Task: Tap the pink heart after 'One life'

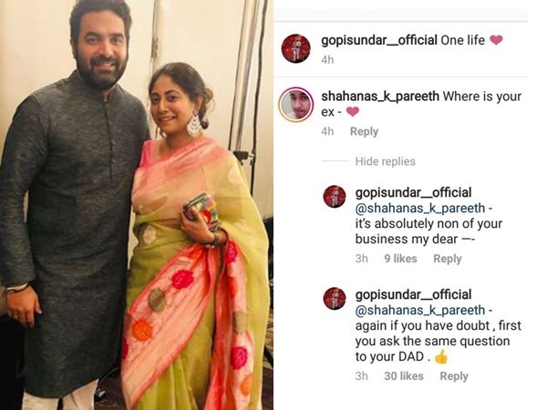Action: tap(496, 40)
